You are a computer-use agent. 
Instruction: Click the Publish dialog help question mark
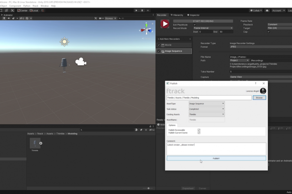255,83
